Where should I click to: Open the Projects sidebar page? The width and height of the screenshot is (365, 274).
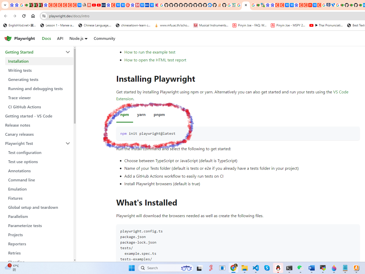coord(15,235)
